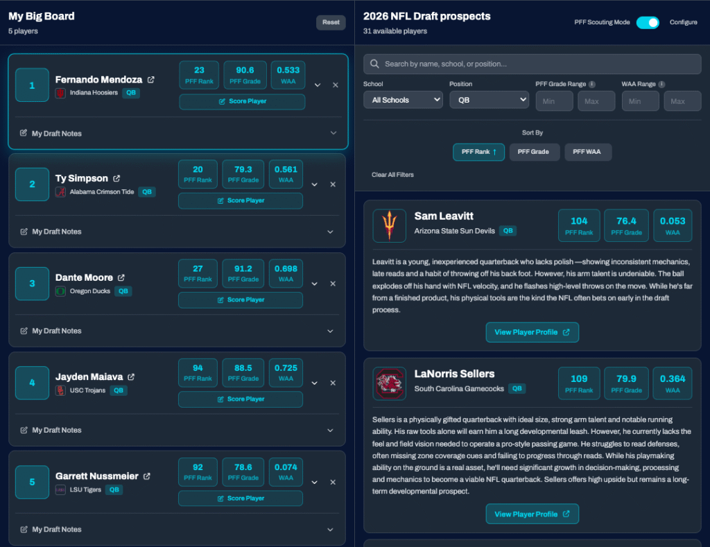Remove Garrett Nussmeier from the big board
This screenshot has width=710, height=547.
333,482
